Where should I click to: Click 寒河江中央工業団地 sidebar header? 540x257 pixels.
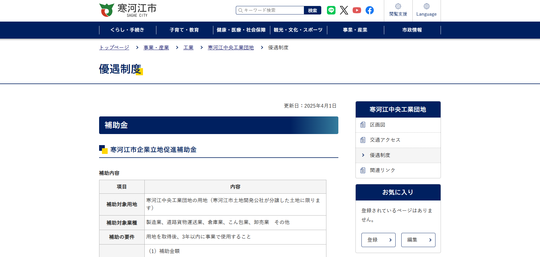pos(398,110)
